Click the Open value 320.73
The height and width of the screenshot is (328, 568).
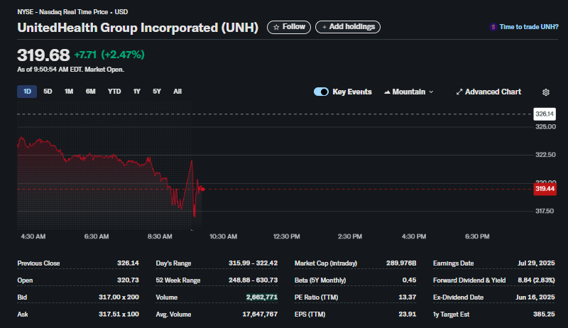tap(128, 280)
